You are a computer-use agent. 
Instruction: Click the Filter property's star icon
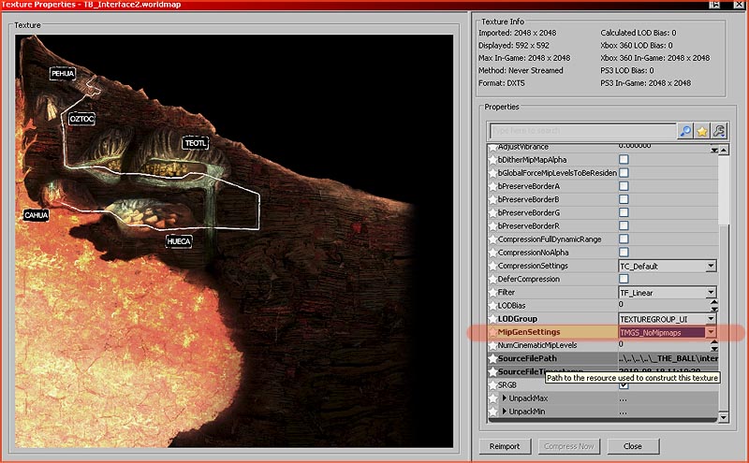[492, 293]
